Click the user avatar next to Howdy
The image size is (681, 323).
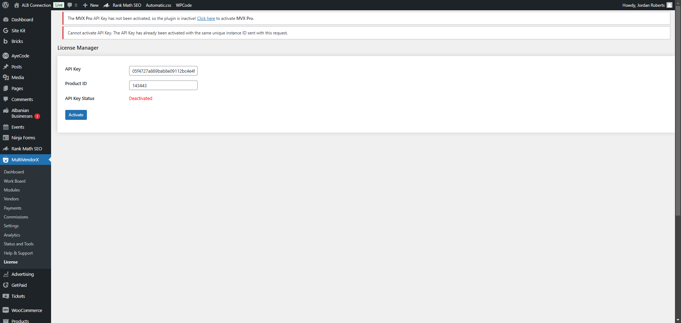click(669, 5)
